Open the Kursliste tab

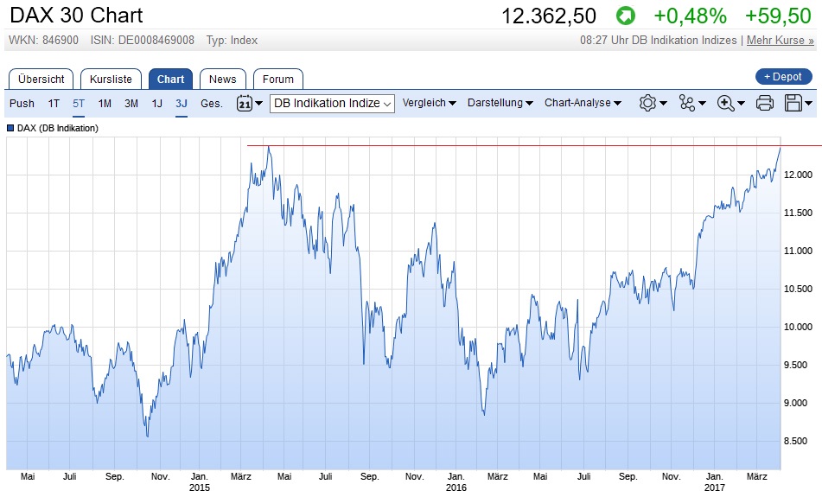111,79
